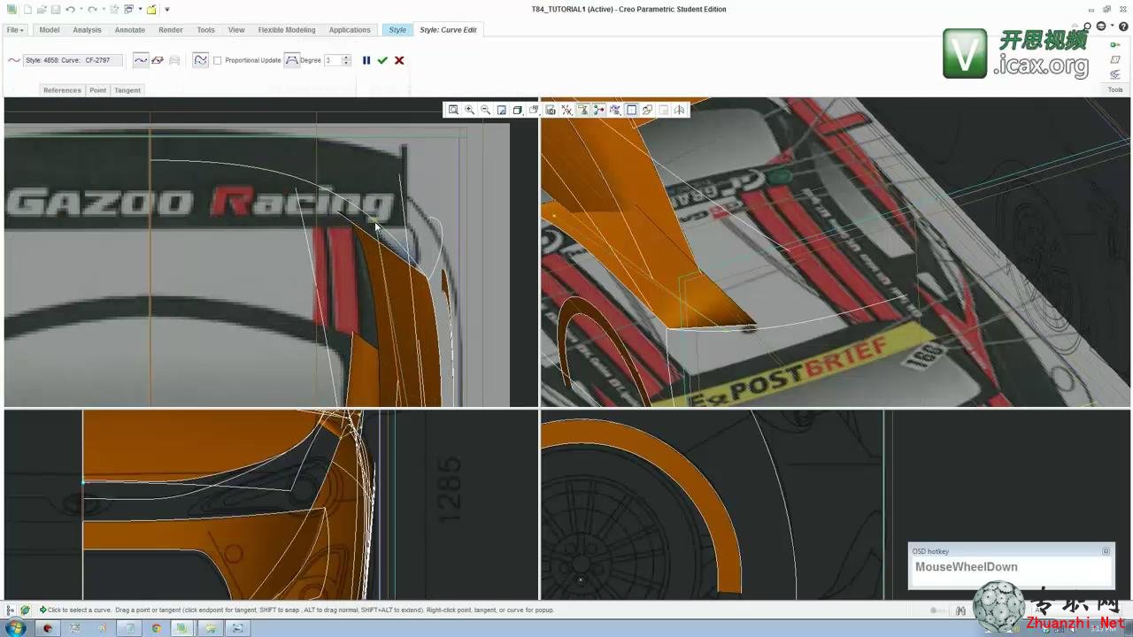Click the Regenerate icon in quick access toolbar
Screen dimensions: 1133x637
click(114, 10)
